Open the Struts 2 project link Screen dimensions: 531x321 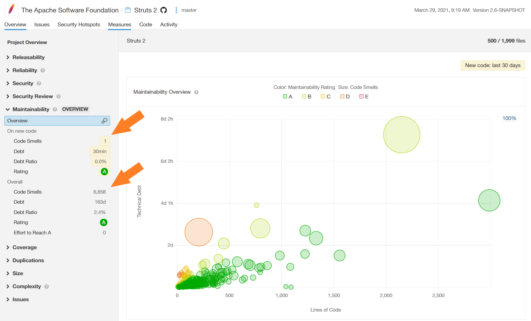click(x=146, y=10)
